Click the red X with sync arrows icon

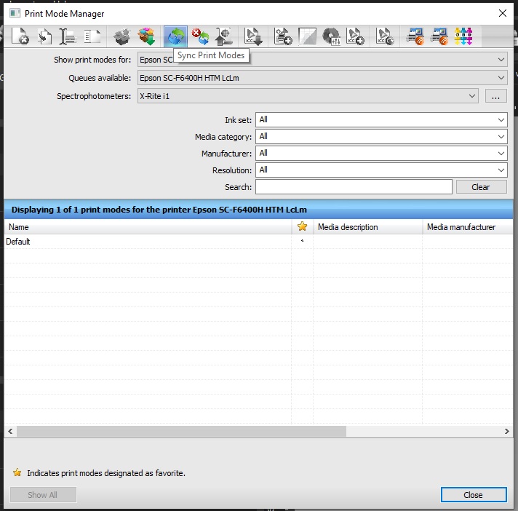200,35
